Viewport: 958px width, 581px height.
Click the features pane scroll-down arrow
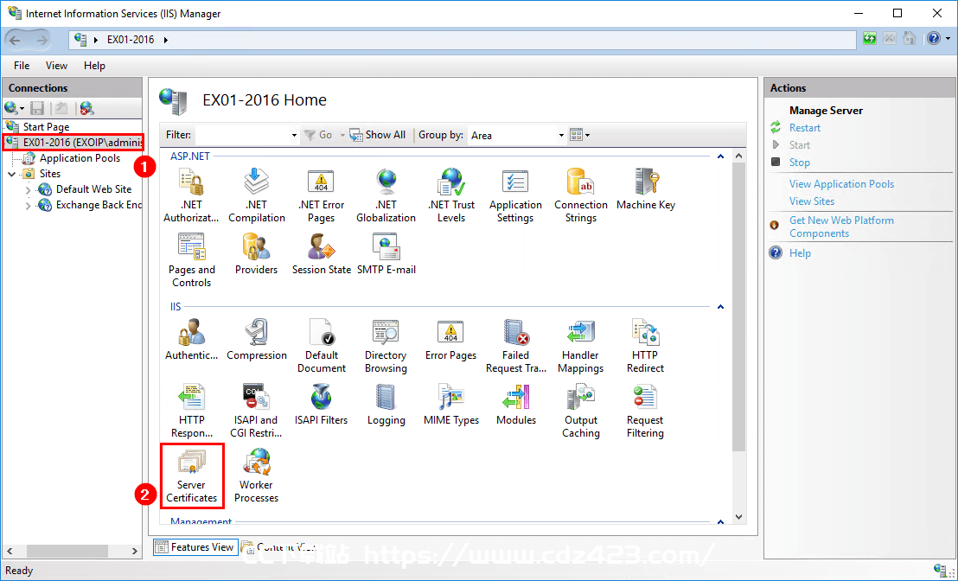tap(738, 517)
